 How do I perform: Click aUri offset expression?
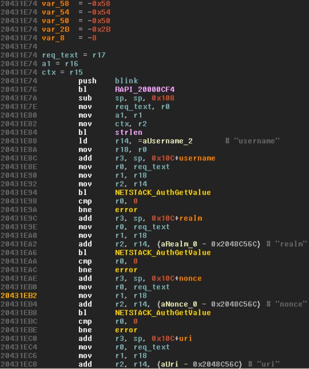[199, 364]
